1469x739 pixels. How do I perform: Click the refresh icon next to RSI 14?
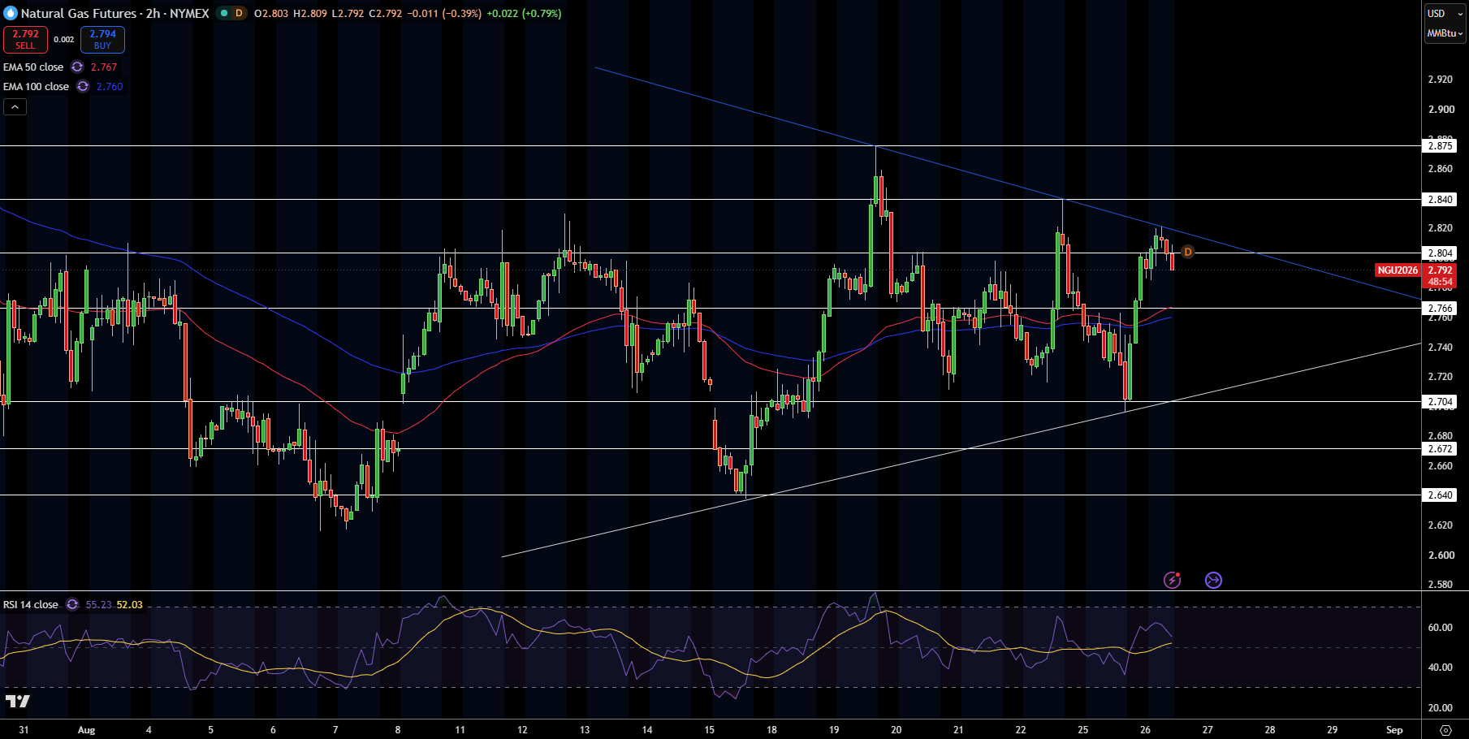[72, 604]
